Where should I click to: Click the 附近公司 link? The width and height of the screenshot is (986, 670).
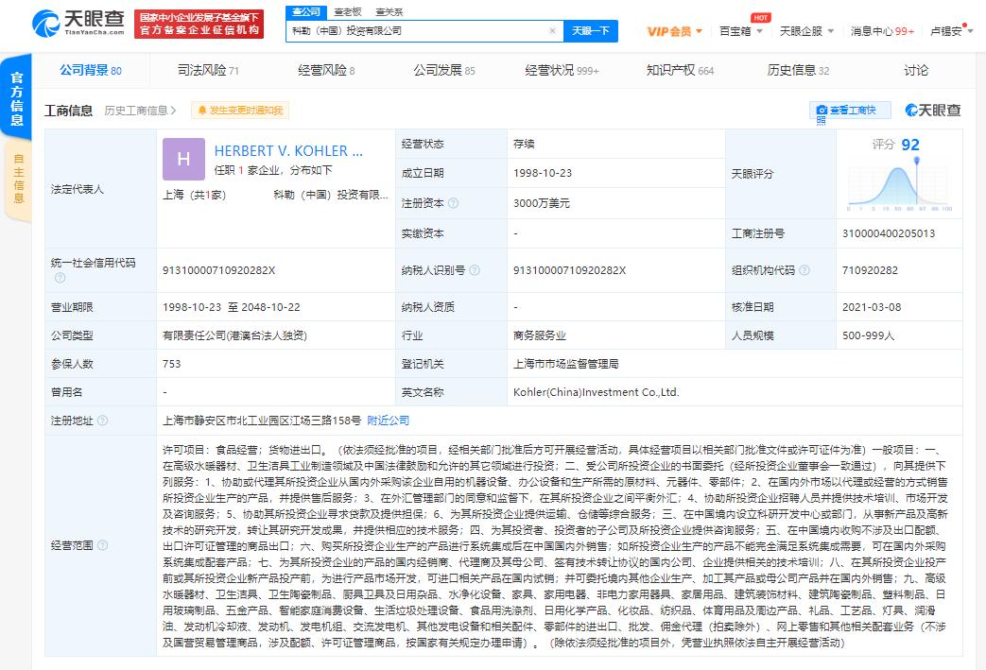coord(389,421)
